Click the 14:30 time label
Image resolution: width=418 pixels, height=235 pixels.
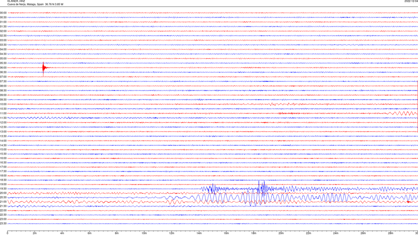3,145
